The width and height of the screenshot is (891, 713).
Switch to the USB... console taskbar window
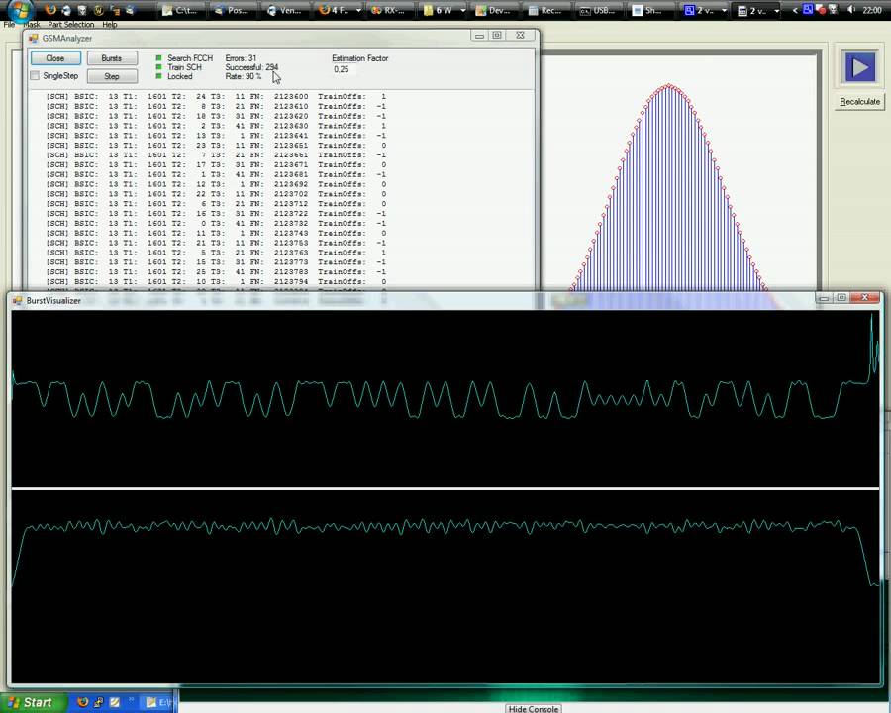[598, 10]
